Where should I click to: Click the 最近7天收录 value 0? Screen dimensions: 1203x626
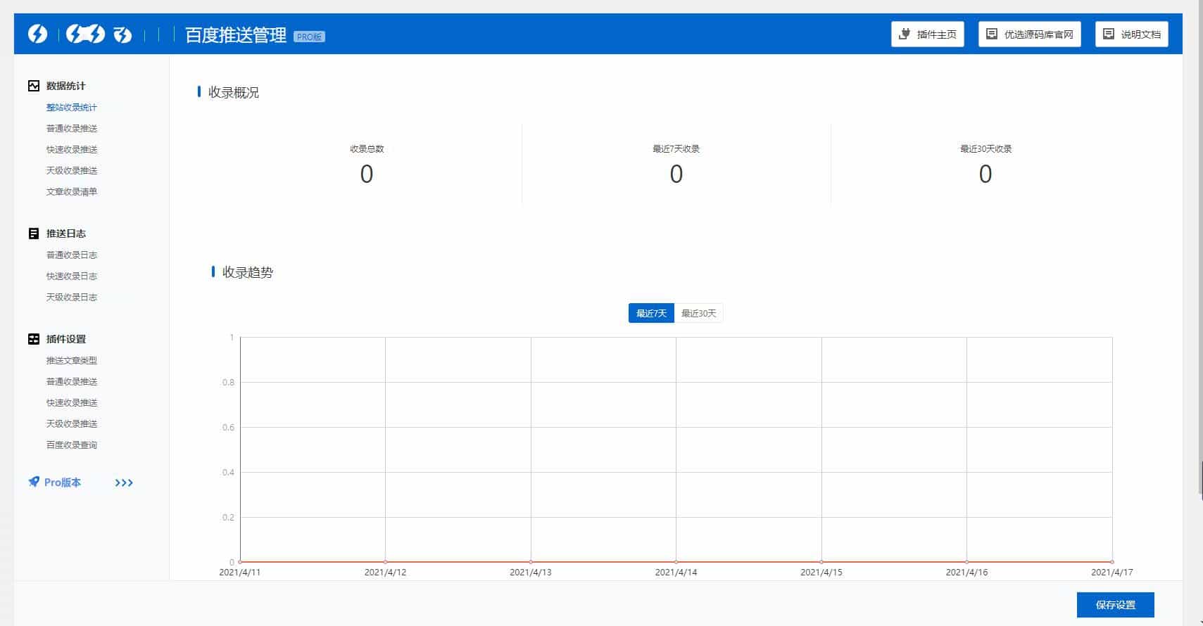tap(676, 174)
